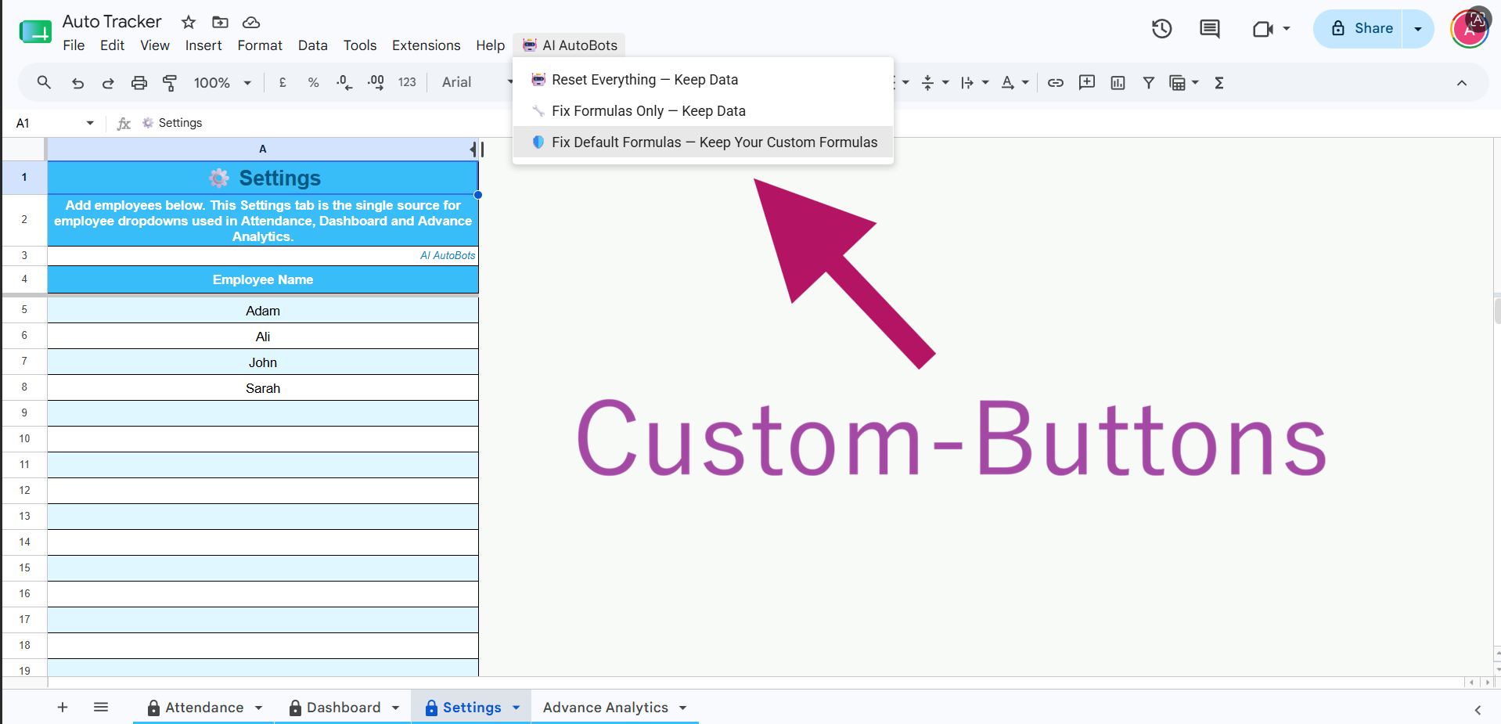Star the Auto Tracker document

tap(189, 22)
